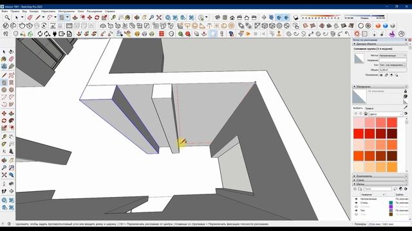Show the third hidden tag with purple color
This screenshot has width=412, height=231.
(356, 207)
